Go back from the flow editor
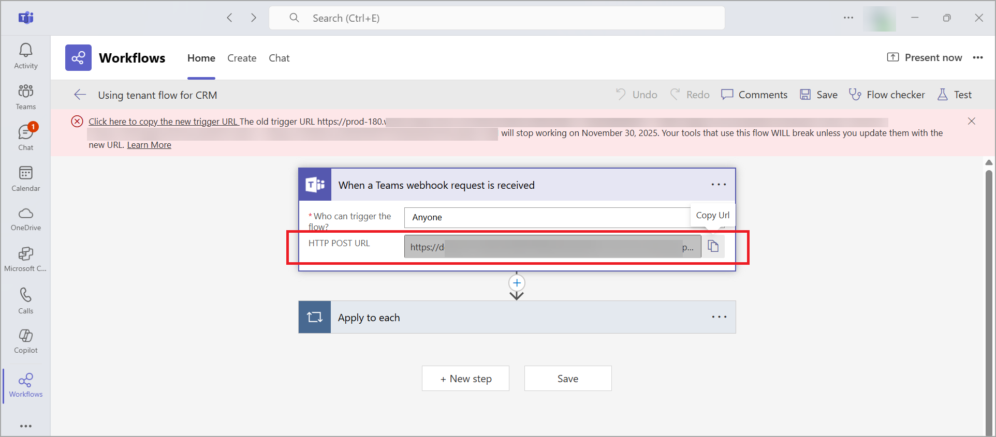Viewport: 996px width, 437px height. [80, 95]
